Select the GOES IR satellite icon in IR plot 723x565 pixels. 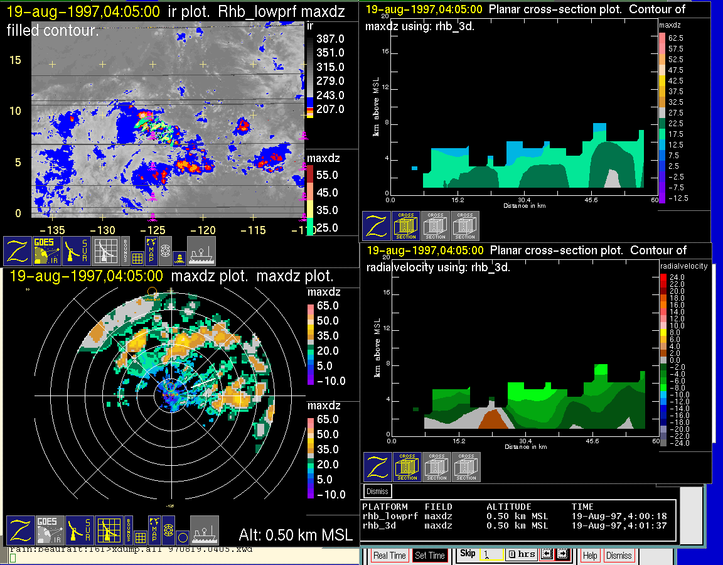click(x=47, y=251)
